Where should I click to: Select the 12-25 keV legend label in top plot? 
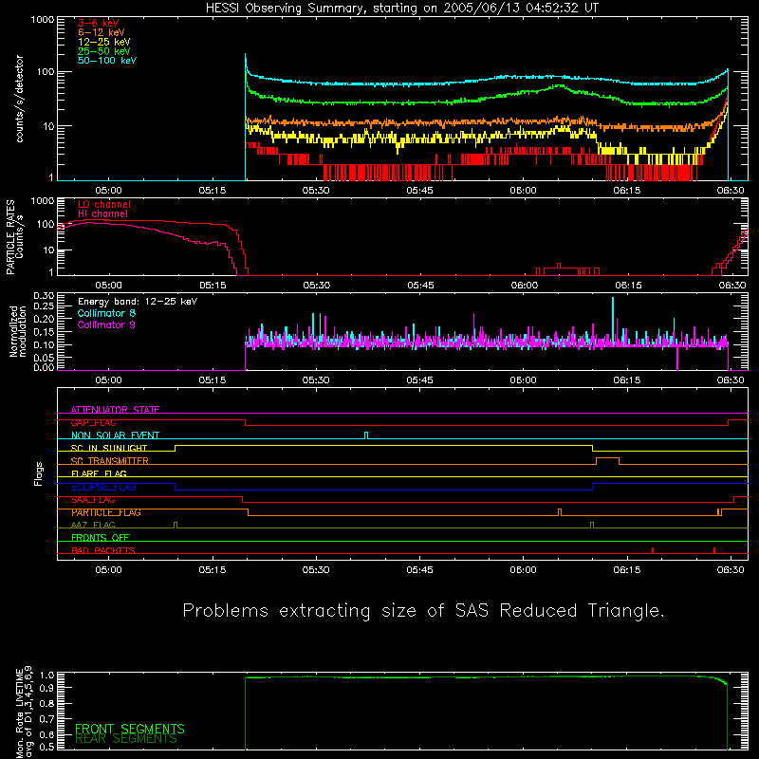click(103, 42)
